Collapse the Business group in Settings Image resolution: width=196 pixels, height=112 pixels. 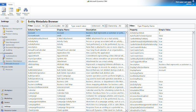[1, 26]
